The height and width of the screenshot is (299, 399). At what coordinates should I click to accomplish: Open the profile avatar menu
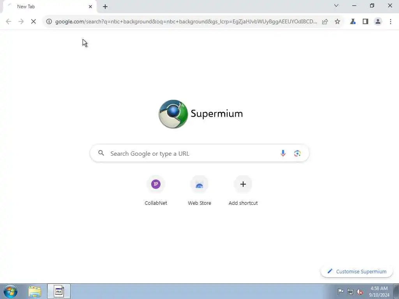tap(378, 22)
